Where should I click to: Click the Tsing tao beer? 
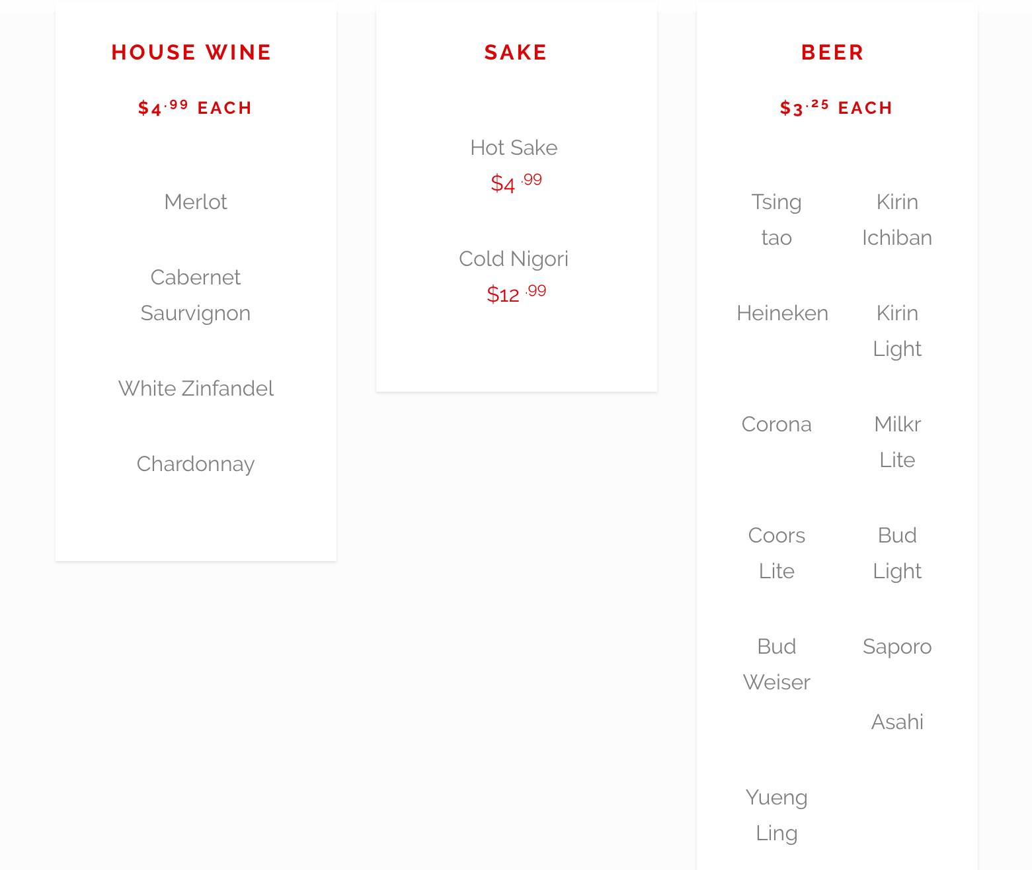click(776, 220)
